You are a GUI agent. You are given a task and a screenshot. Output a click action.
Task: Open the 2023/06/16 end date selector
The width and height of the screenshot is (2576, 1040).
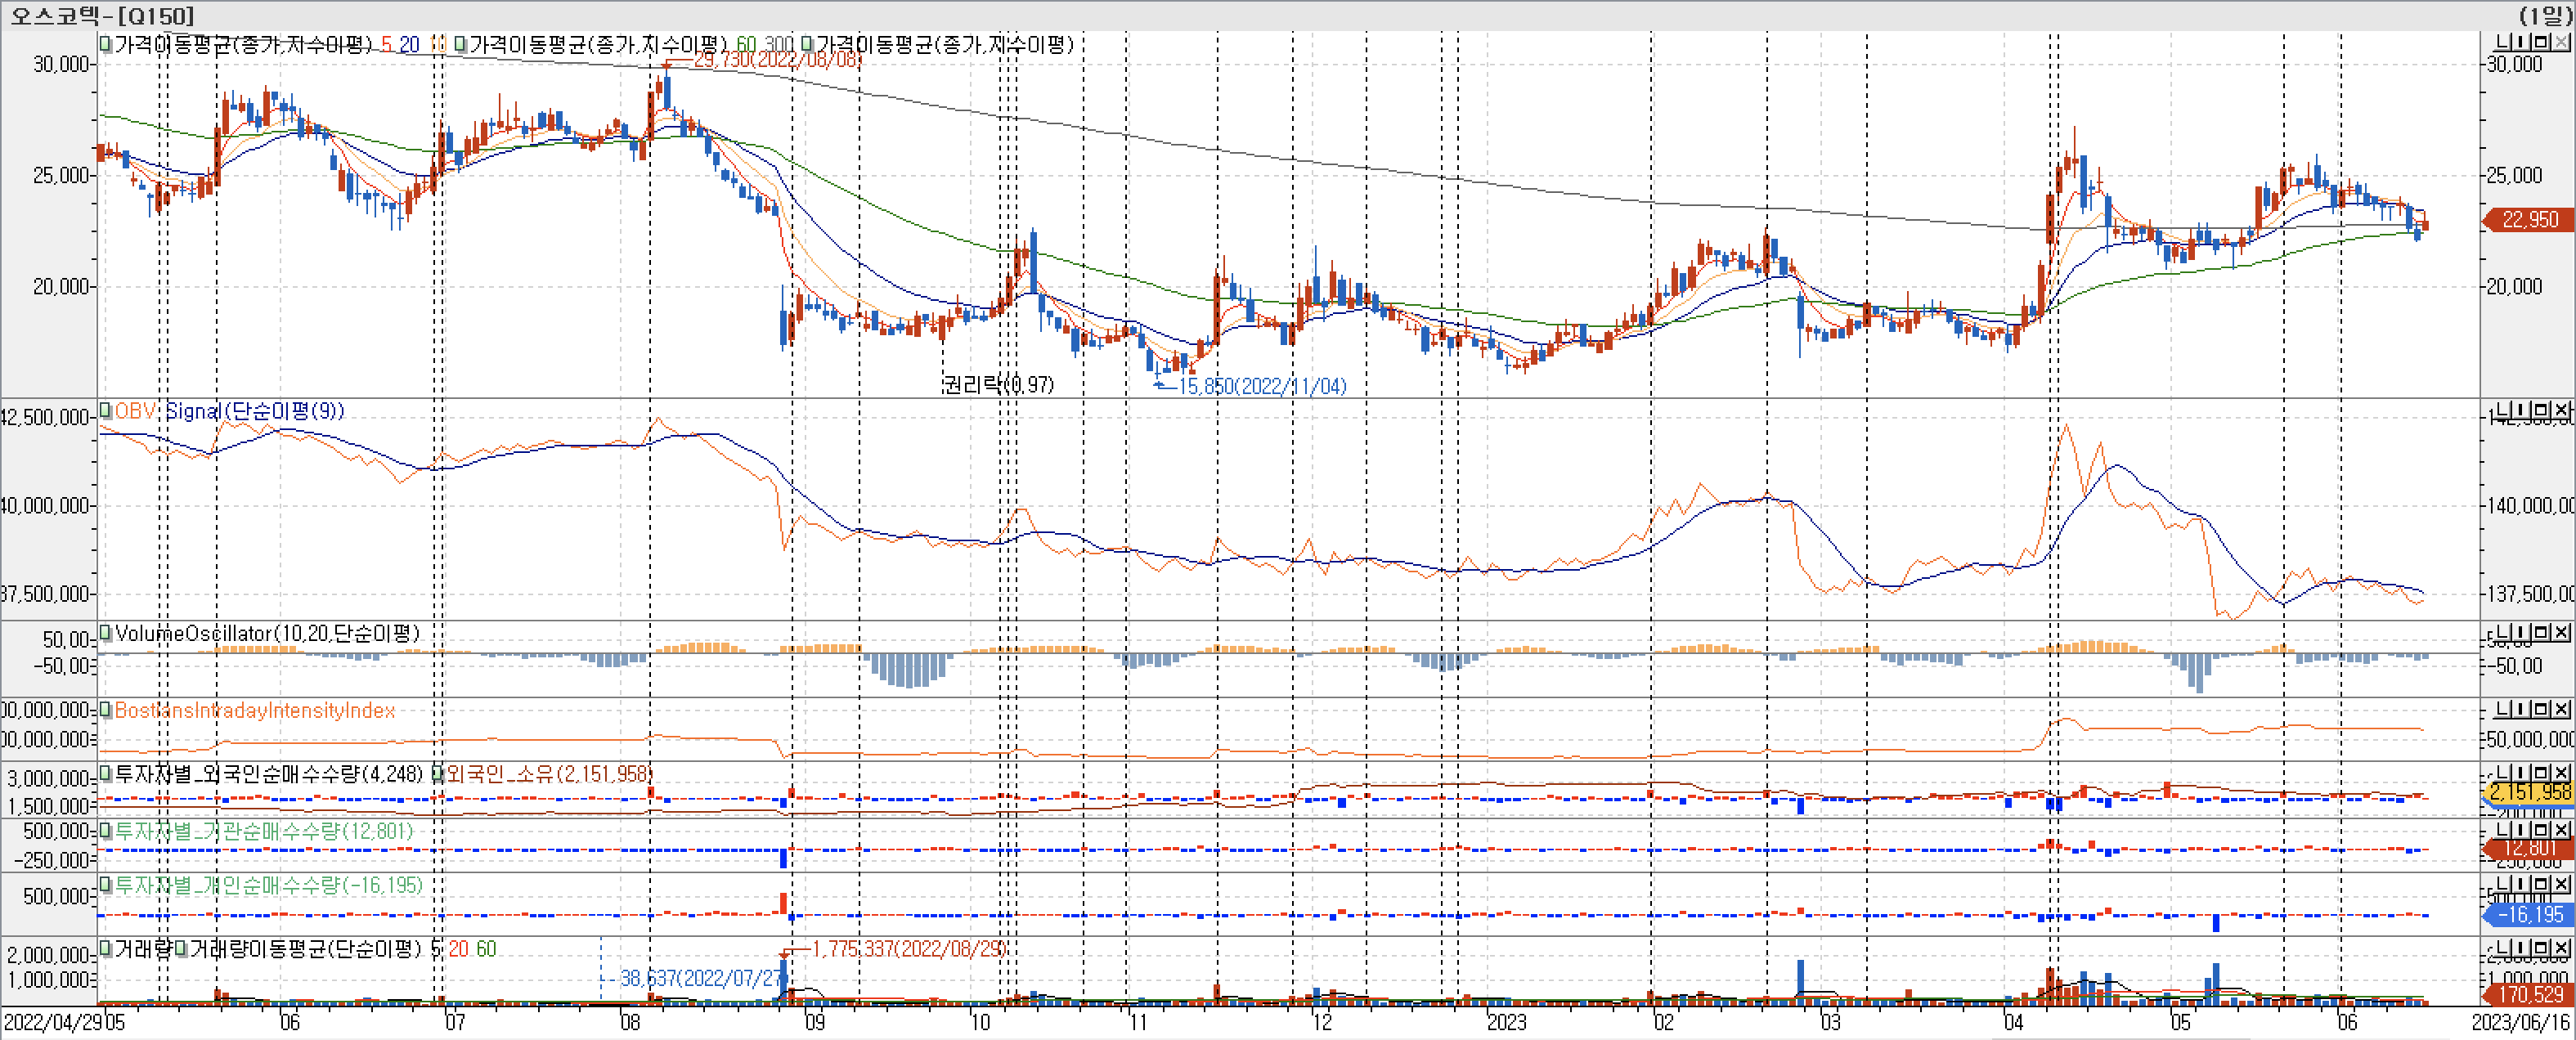coord(2520,1022)
